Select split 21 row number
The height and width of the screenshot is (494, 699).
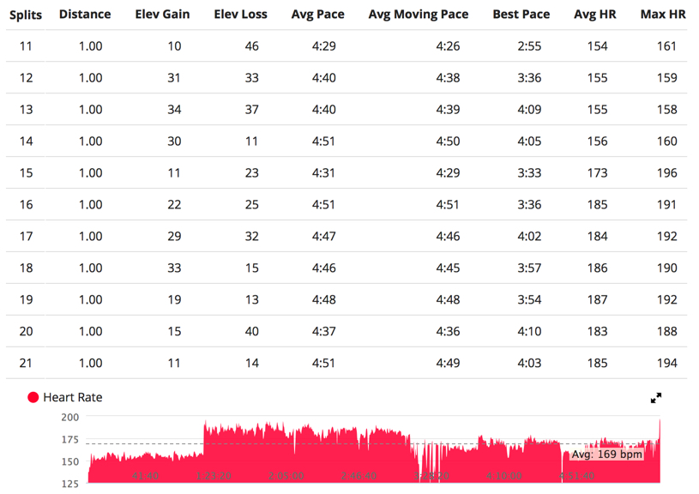coord(26,364)
